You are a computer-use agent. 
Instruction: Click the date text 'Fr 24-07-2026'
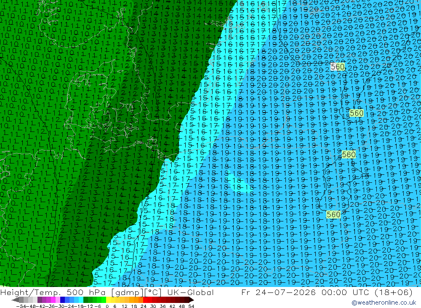click(x=278, y=292)
